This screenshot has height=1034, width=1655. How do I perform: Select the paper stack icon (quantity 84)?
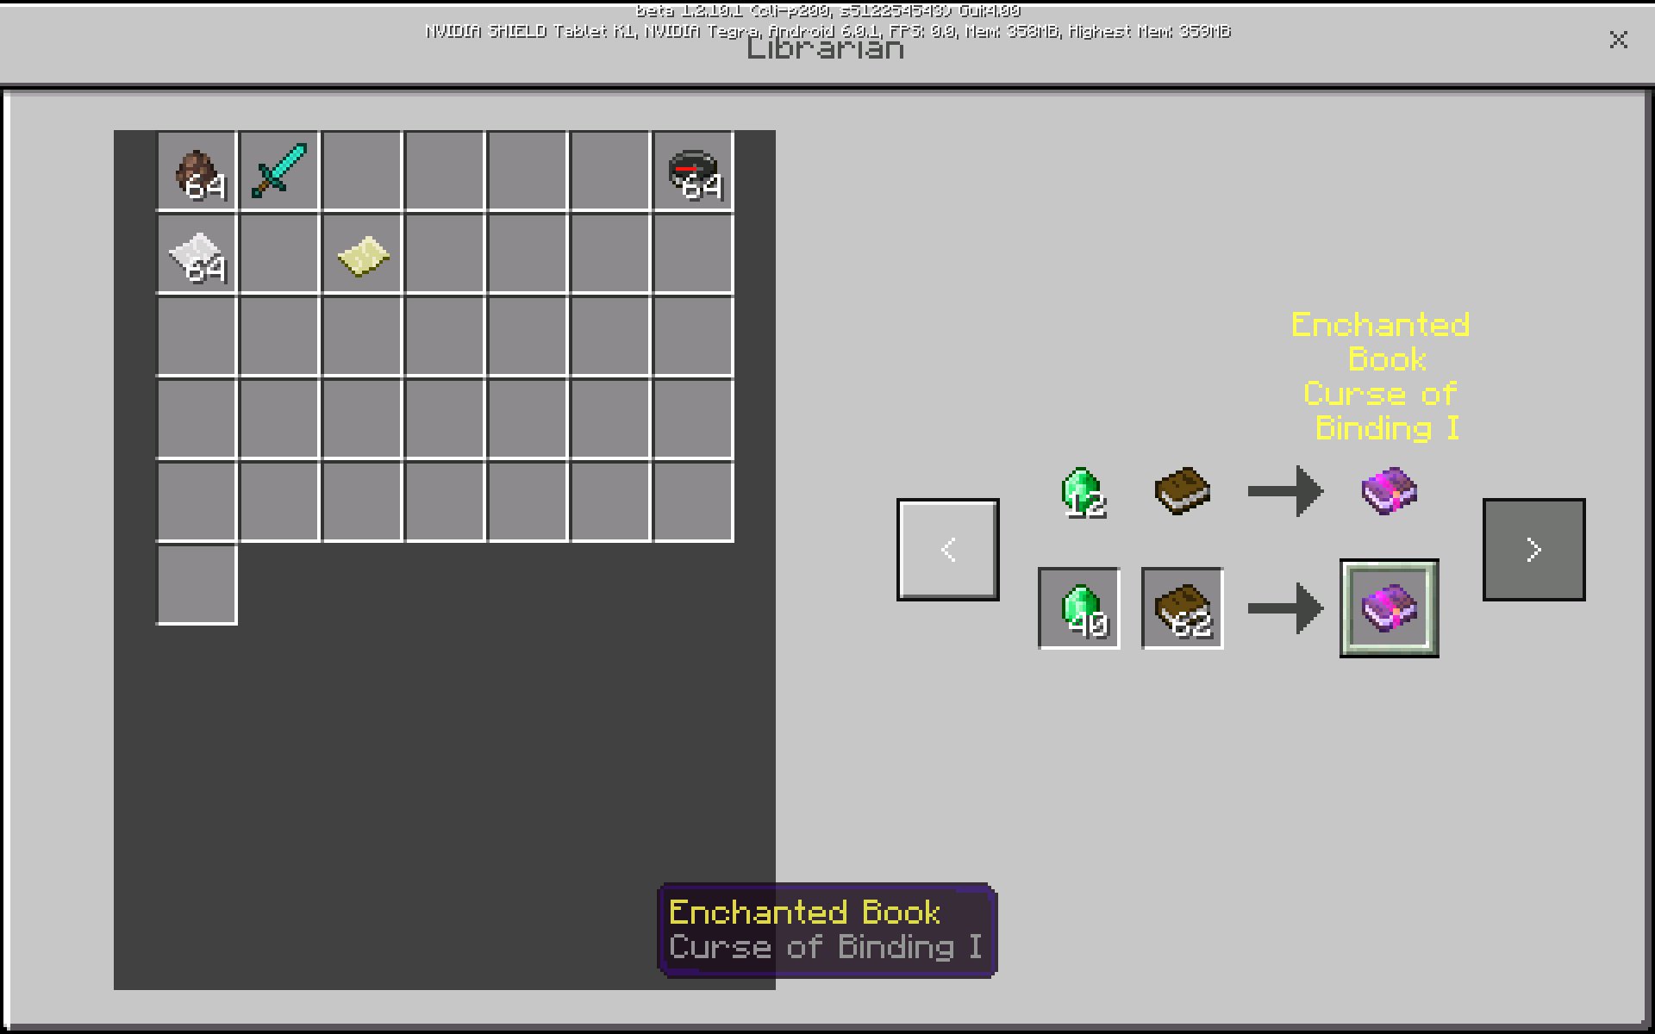[x=197, y=252]
